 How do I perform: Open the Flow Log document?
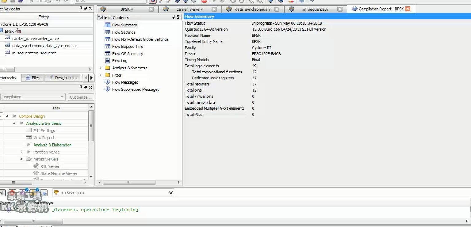click(120, 61)
